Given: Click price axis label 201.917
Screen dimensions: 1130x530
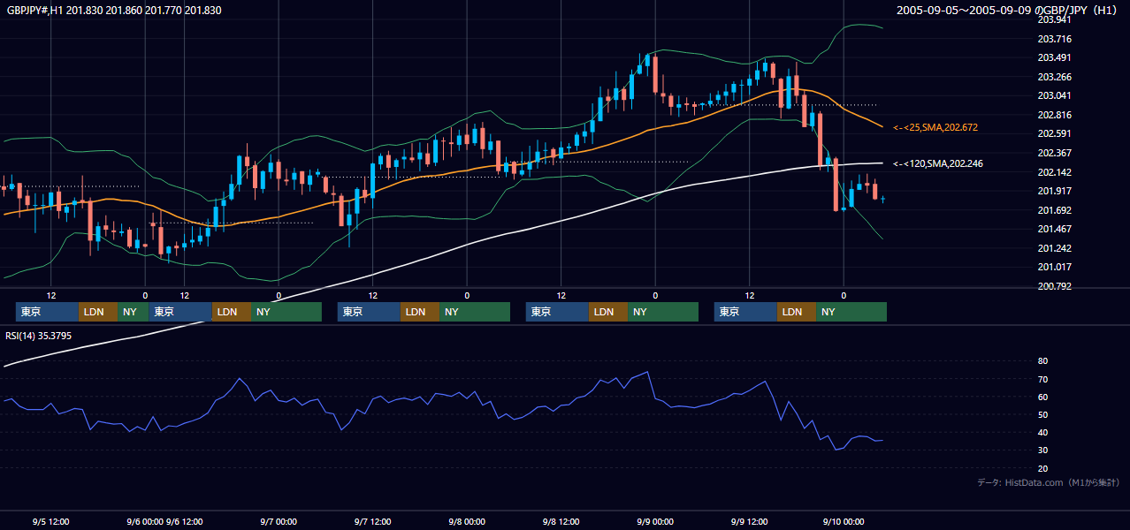Looking at the screenshot, I should (x=1054, y=191).
